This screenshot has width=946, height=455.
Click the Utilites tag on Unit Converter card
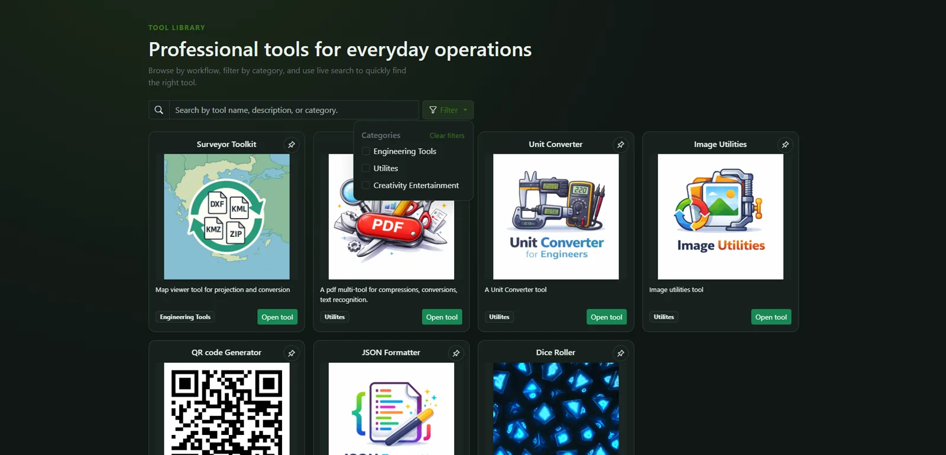tap(499, 317)
